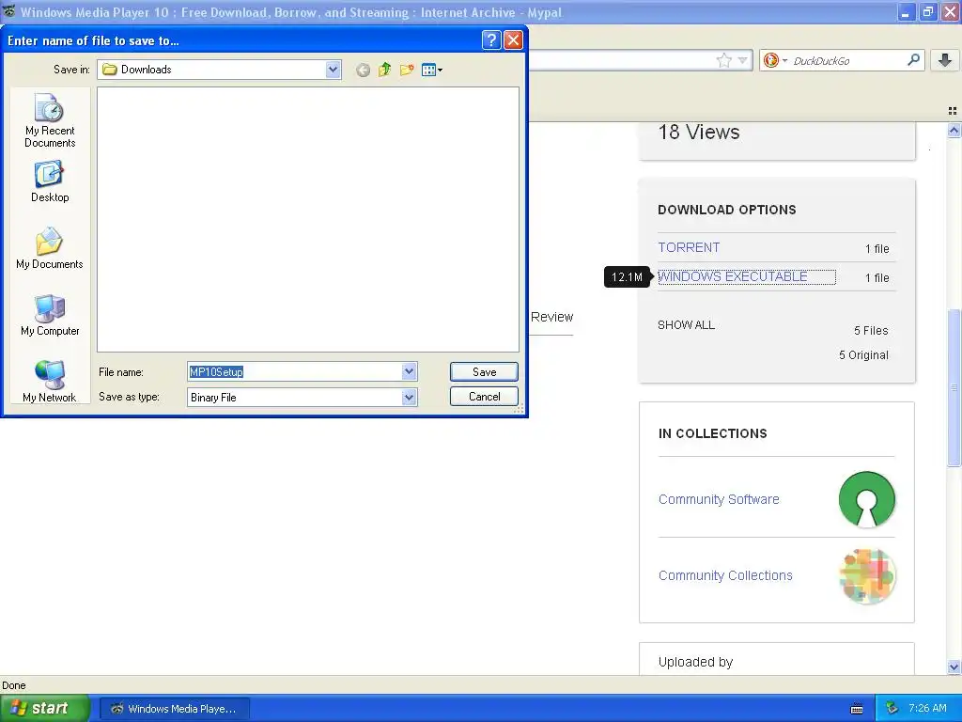
Task: Expand the Save in folder dropdown
Action: pyautogui.click(x=334, y=70)
